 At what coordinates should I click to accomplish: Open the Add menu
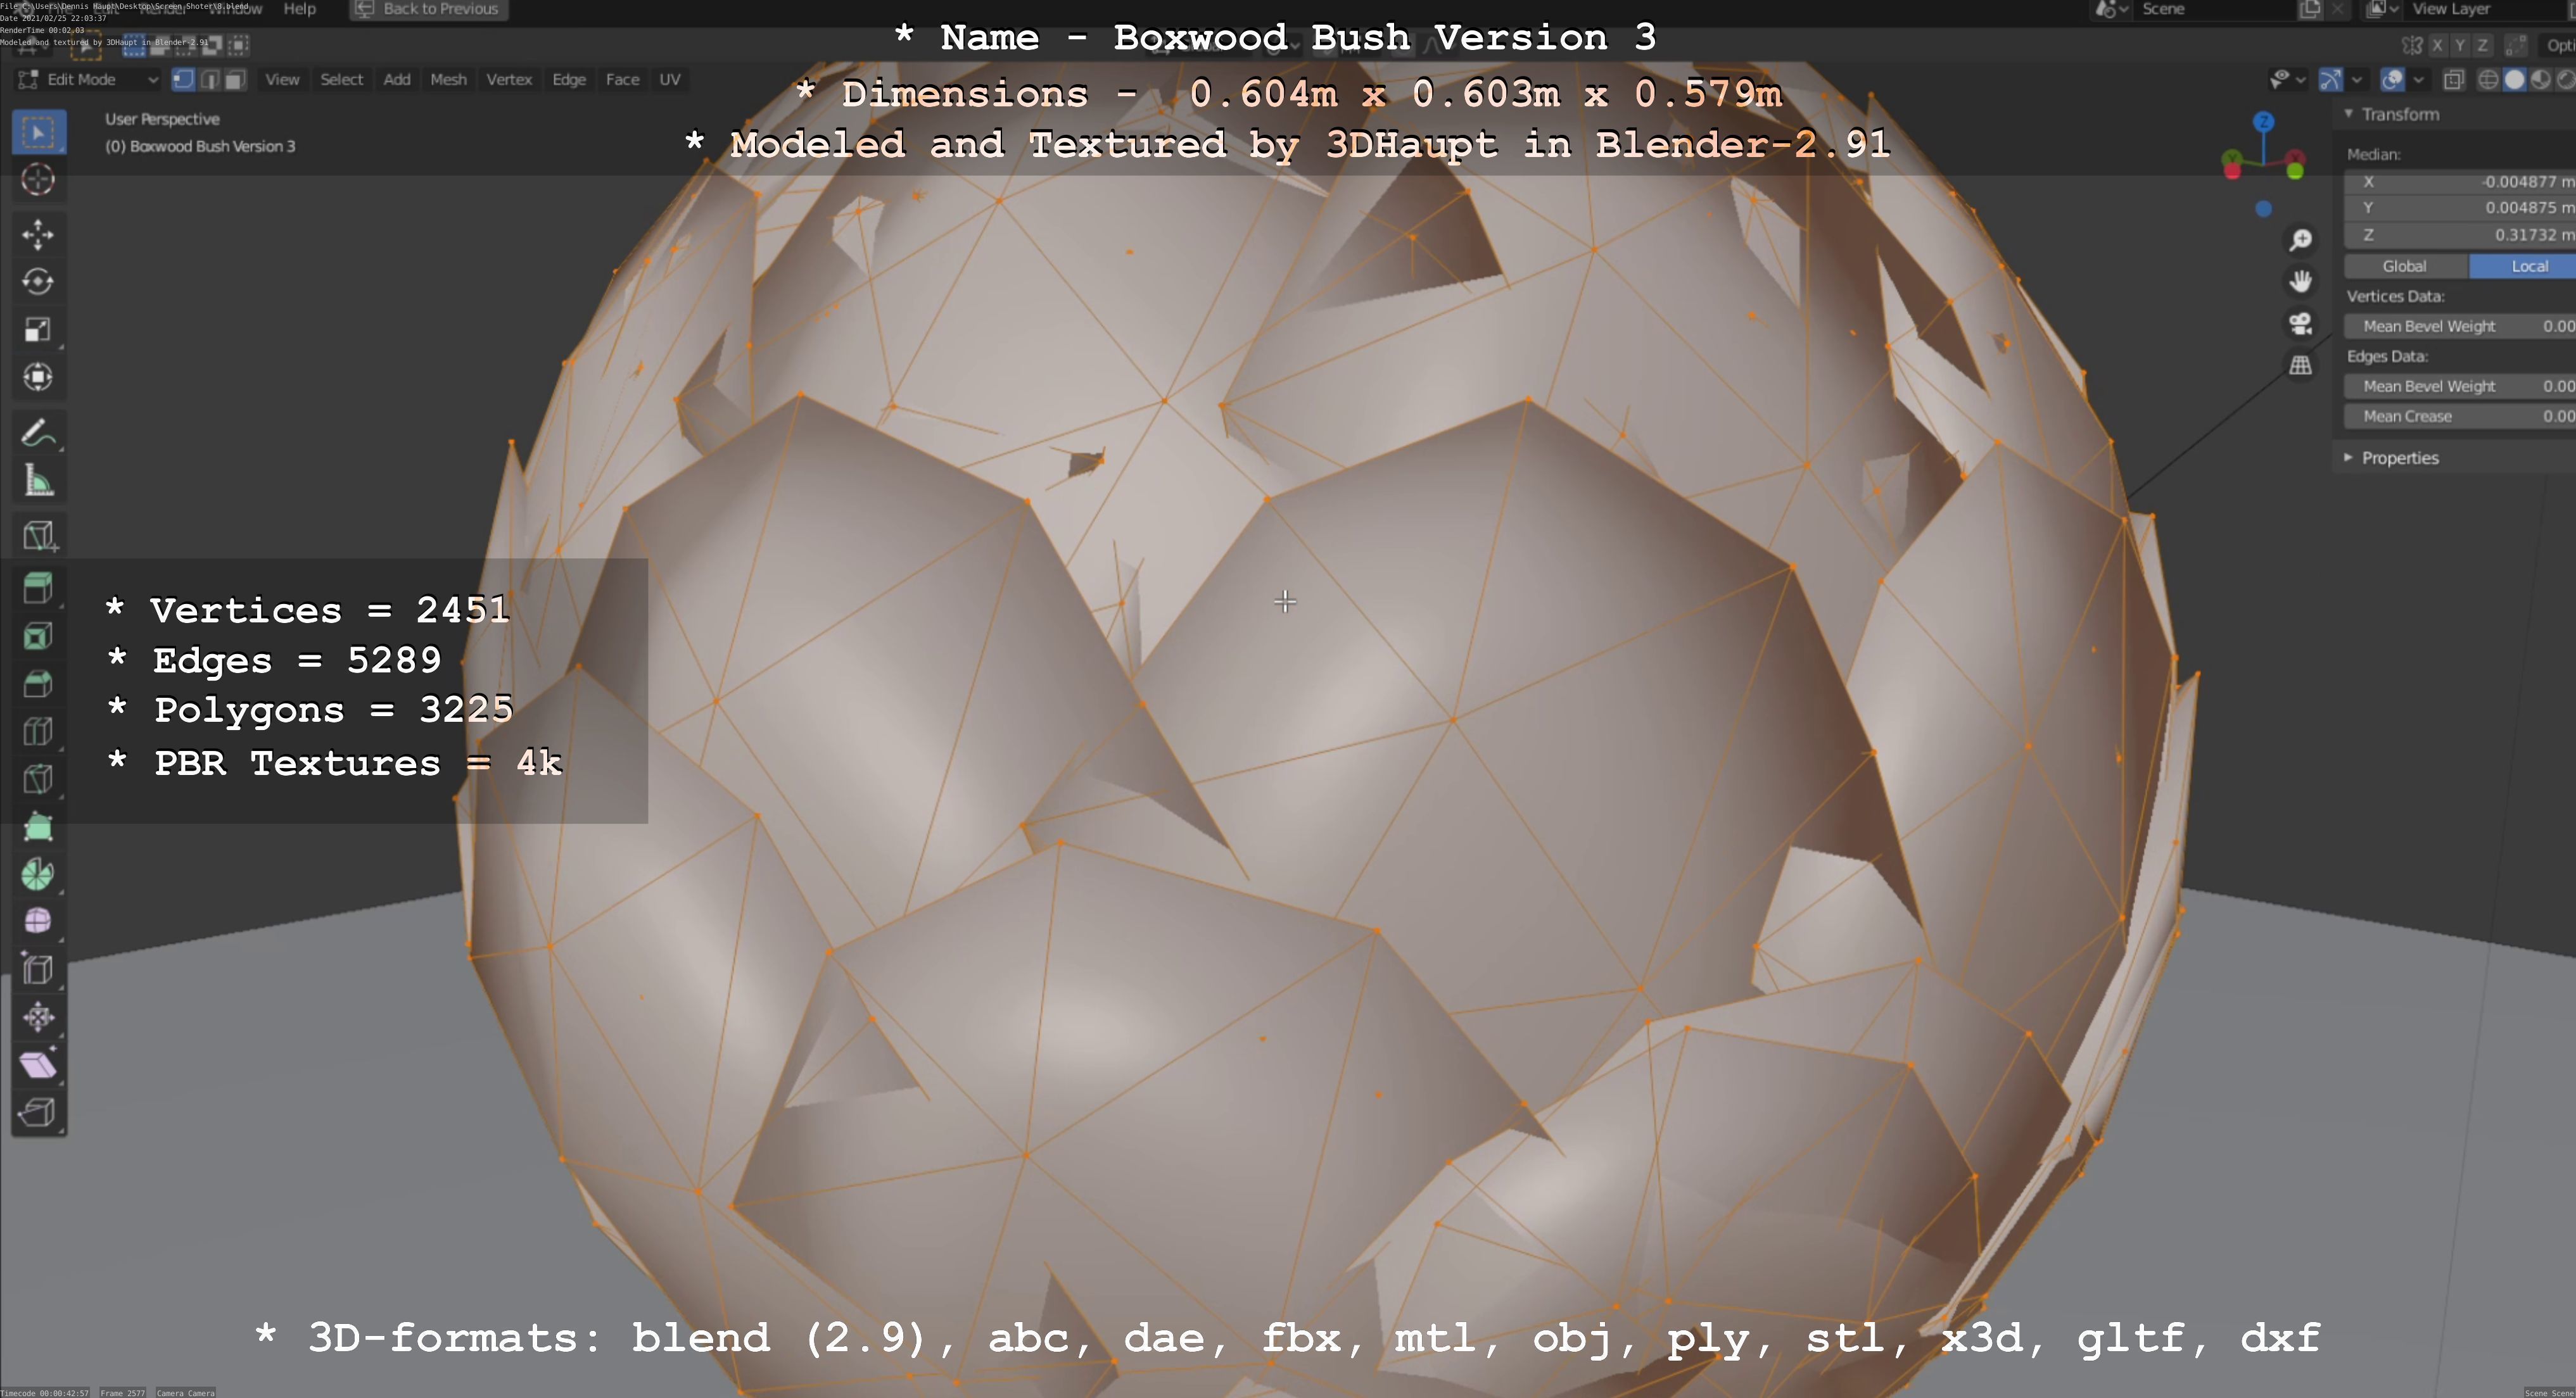pyautogui.click(x=397, y=80)
